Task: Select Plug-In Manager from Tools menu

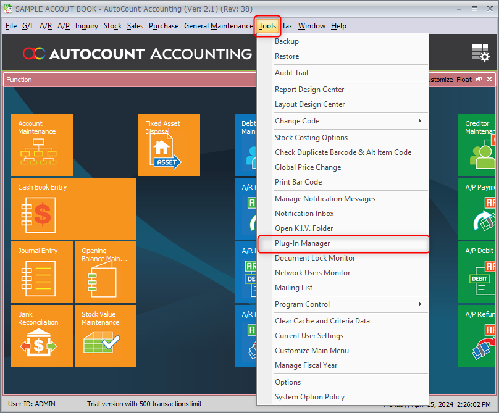Action: (303, 243)
